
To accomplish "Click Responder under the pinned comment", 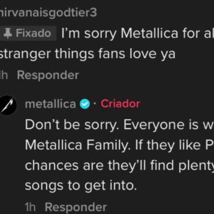I will coord(48,75).
